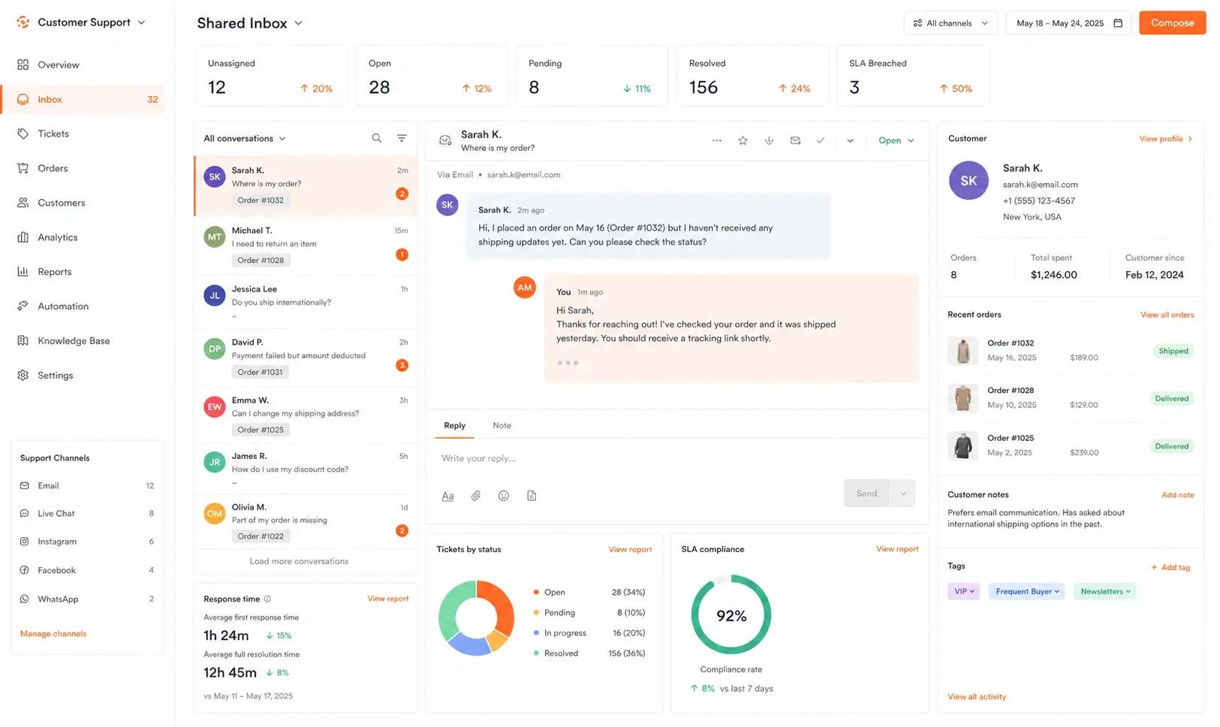Click the Analytics chart icon in sidebar
Image resolution: width=1220 pixels, height=727 pixels.
23,237
